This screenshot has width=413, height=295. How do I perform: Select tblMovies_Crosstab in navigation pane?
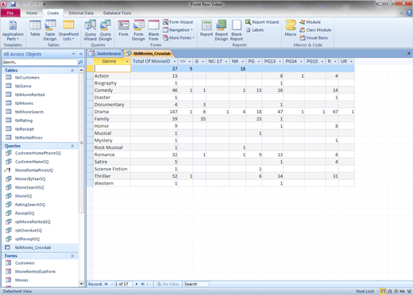tap(41, 247)
